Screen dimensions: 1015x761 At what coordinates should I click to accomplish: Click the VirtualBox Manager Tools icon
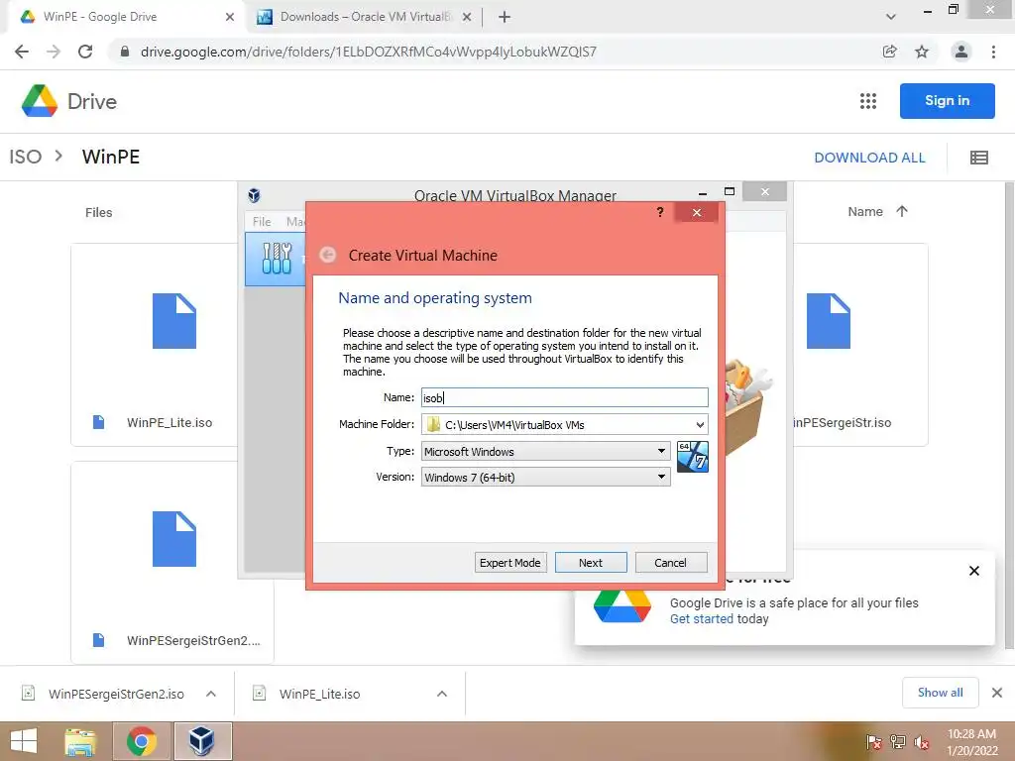coord(277,259)
